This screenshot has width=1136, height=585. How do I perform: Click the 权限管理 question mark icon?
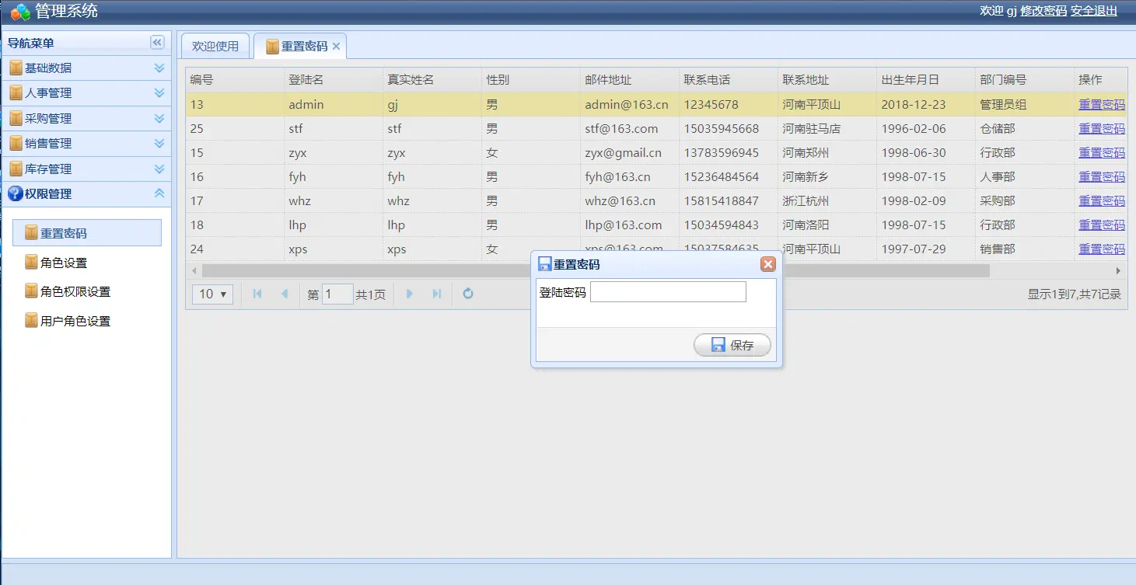tap(16, 194)
